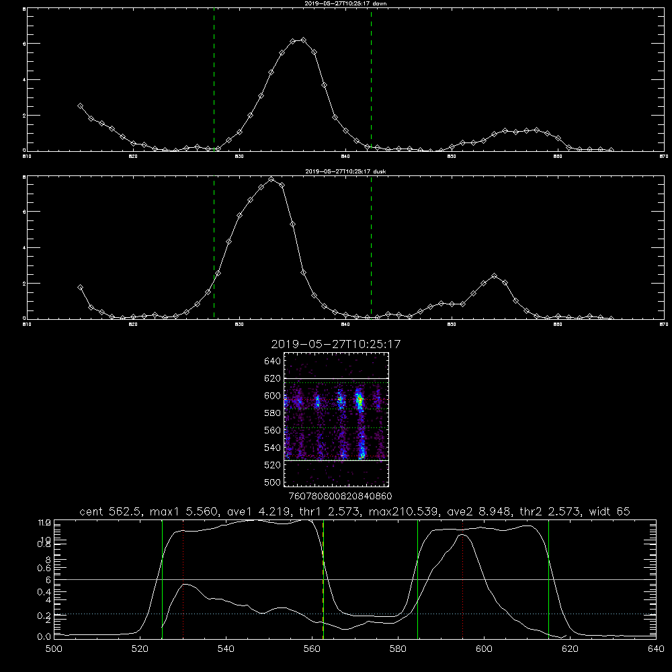Click the "520" x-axis label of bottom plot

[140, 649]
